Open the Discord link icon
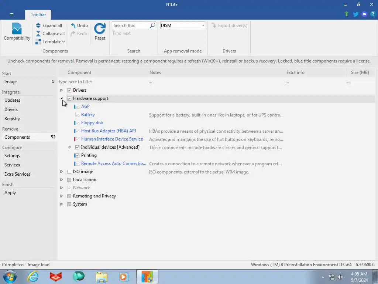Viewport: 378px width, 284px height. click(364, 14)
